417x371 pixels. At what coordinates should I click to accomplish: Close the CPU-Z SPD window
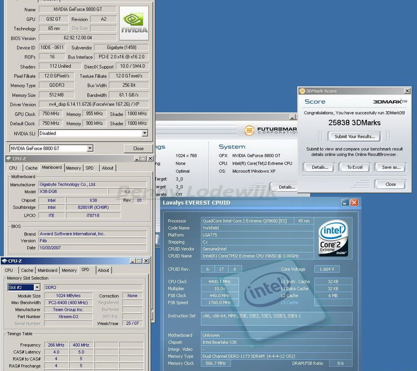click(x=146, y=261)
